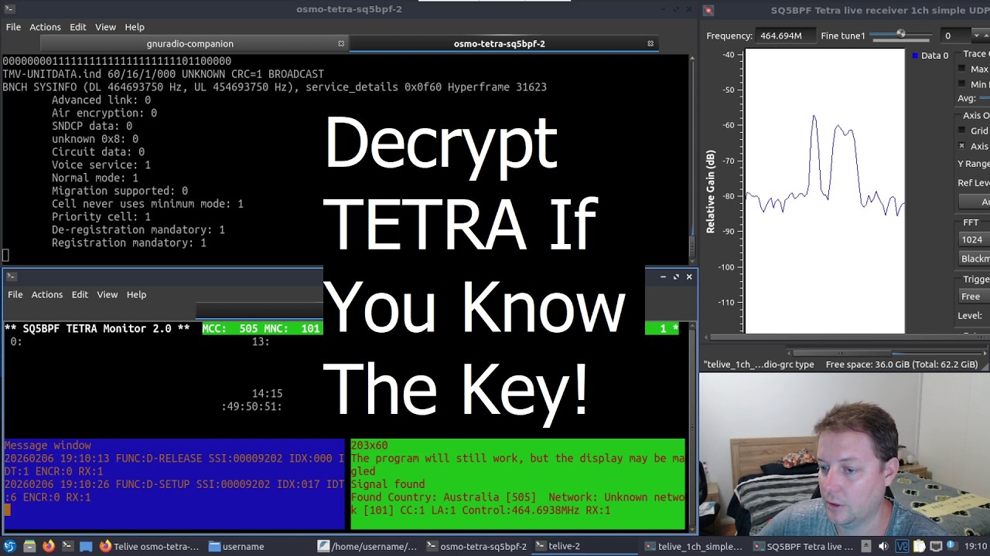
Task: Enable the Min trace hold checkbox
Action: [x=962, y=84]
